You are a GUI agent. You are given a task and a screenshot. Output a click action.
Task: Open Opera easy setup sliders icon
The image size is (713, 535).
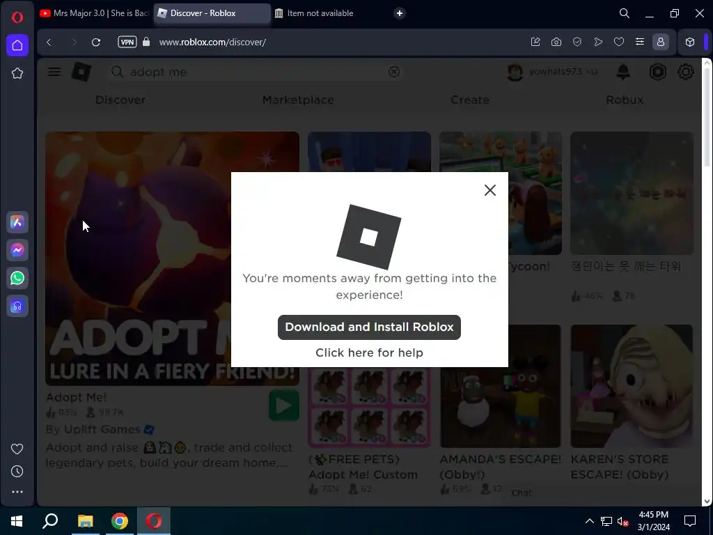click(x=640, y=42)
